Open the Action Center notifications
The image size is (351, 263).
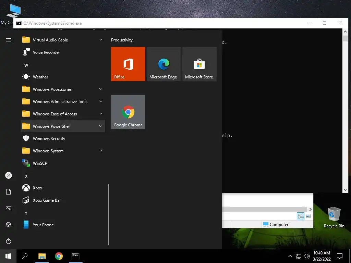340,256
